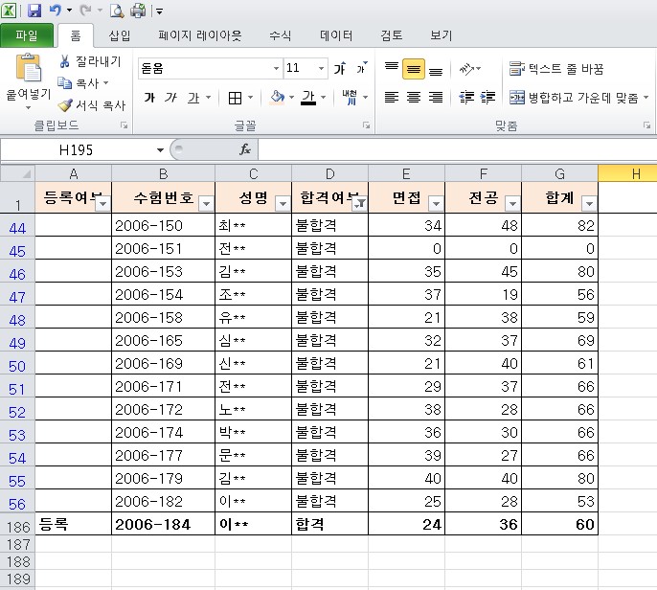Open the clipboard group dialog launcher
The height and width of the screenshot is (590, 657).
click(125, 125)
